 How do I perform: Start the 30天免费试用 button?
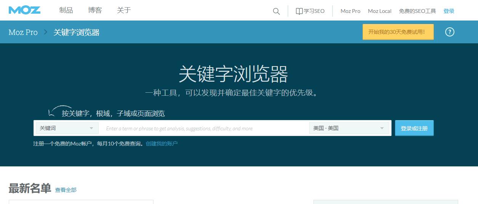pos(398,32)
